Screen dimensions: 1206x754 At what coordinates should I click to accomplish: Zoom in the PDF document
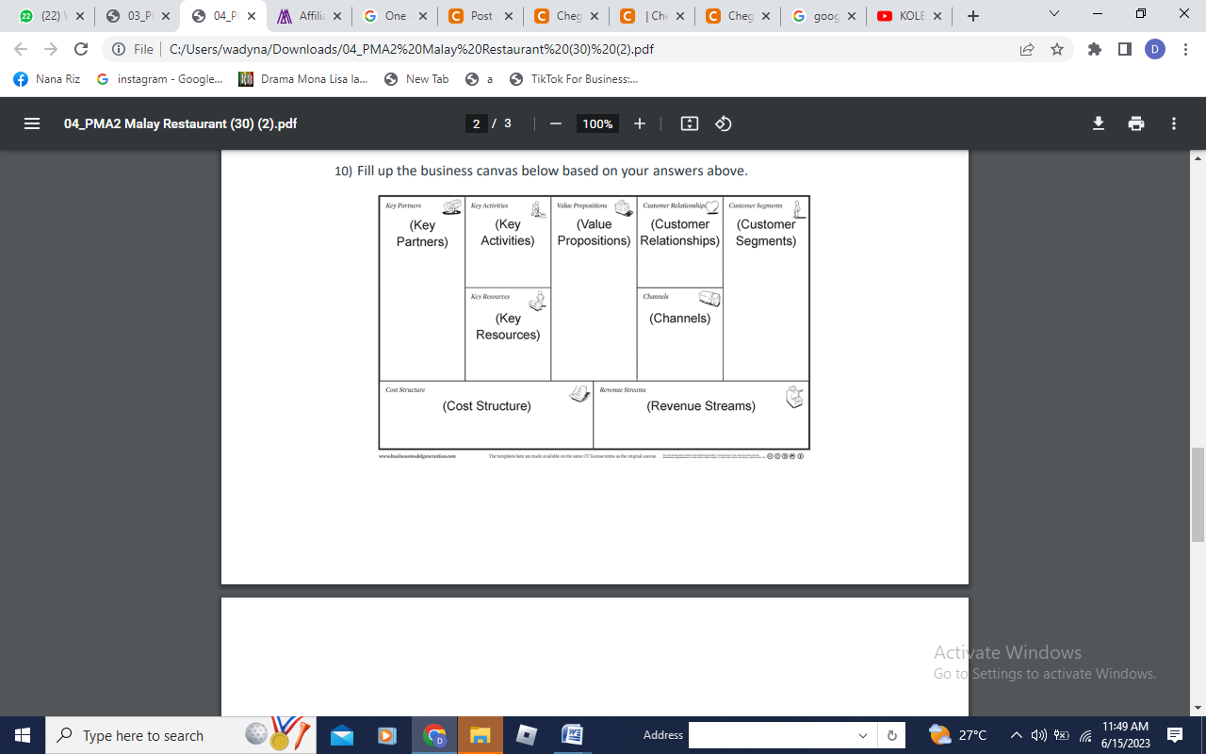[x=640, y=123]
